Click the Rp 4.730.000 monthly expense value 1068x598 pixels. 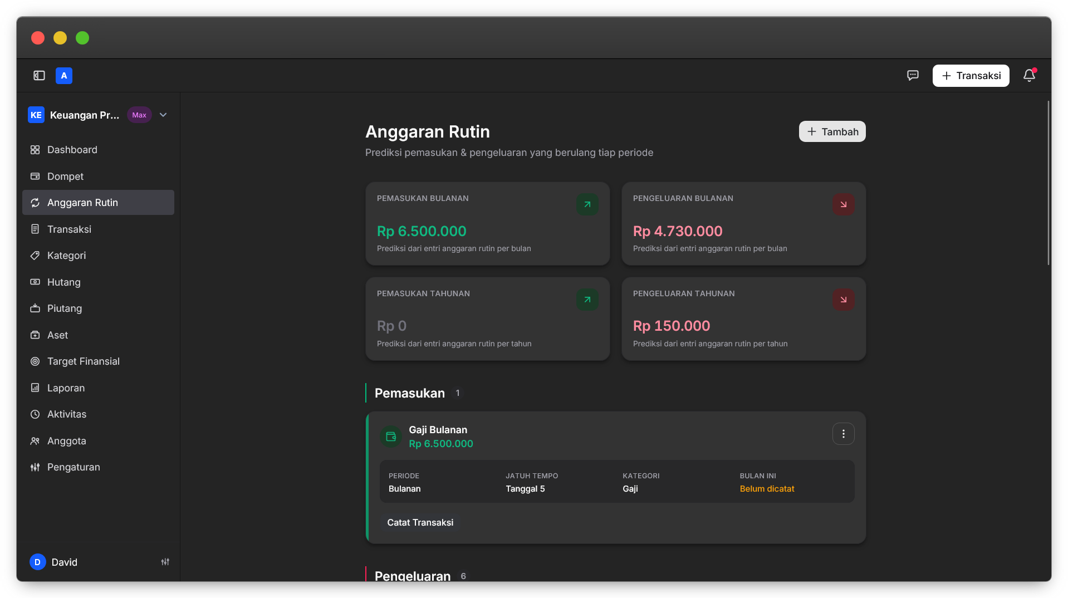(678, 231)
